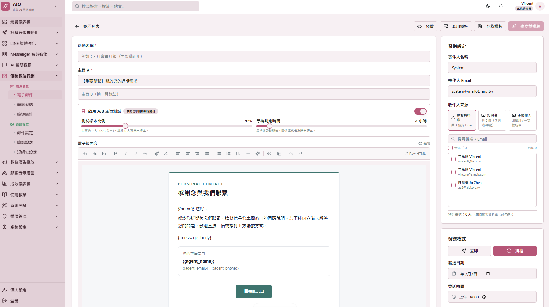Redo the last edit in editor

click(300, 153)
